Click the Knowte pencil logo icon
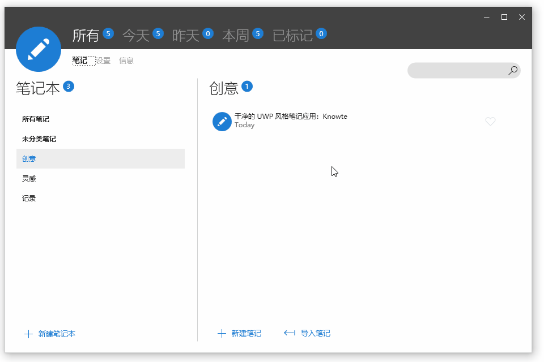The width and height of the screenshot is (544, 362). (x=39, y=49)
